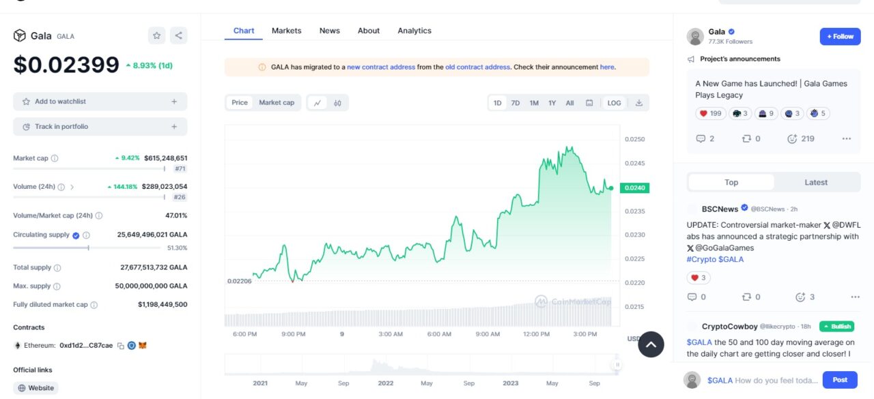874x399 pixels.
Task: Expand Track in portfolio plus
Action: coord(174,127)
